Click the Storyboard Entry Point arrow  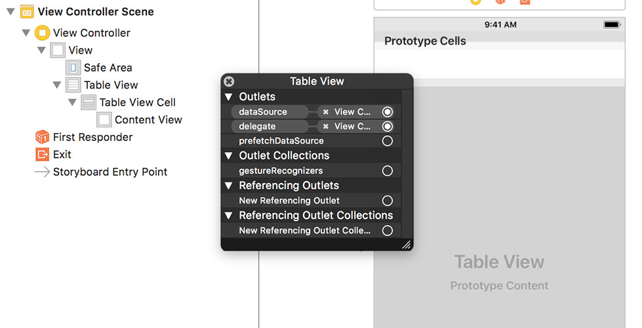42,172
